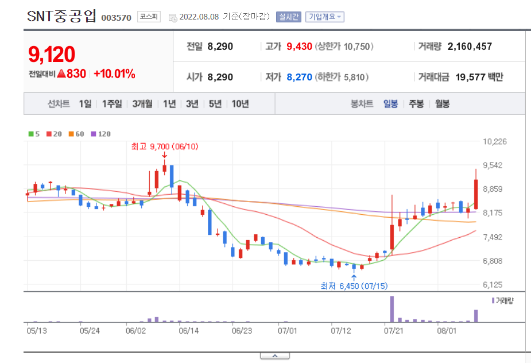
Task: Select the 1주일 line chart tab
Action: pyautogui.click(x=112, y=104)
